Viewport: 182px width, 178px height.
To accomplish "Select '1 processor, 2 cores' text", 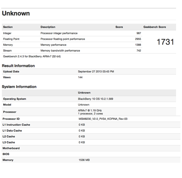I will coord(90,114).
